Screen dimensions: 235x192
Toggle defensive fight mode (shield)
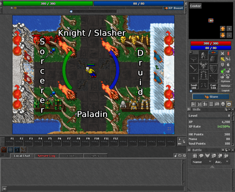(222, 65)
